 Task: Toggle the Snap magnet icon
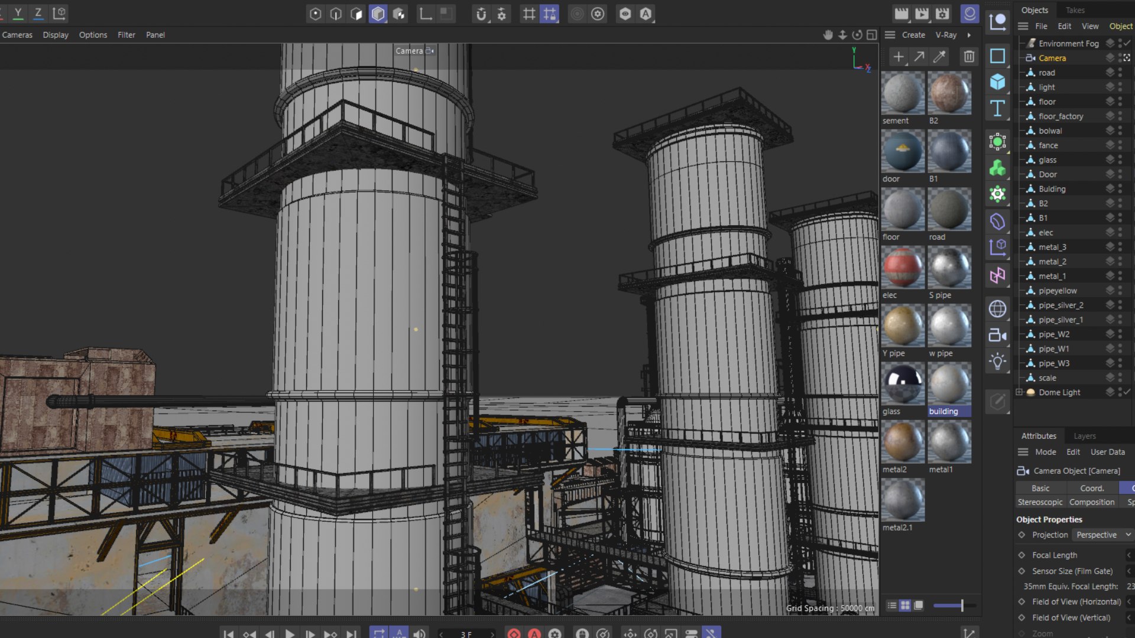coord(481,14)
